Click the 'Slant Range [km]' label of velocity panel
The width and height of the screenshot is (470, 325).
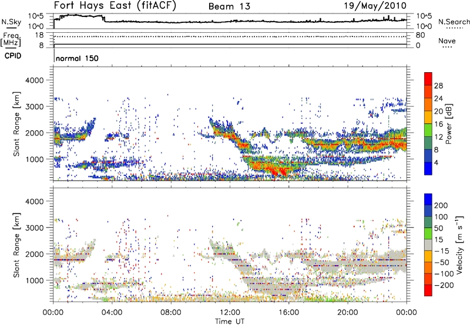(x=16, y=245)
